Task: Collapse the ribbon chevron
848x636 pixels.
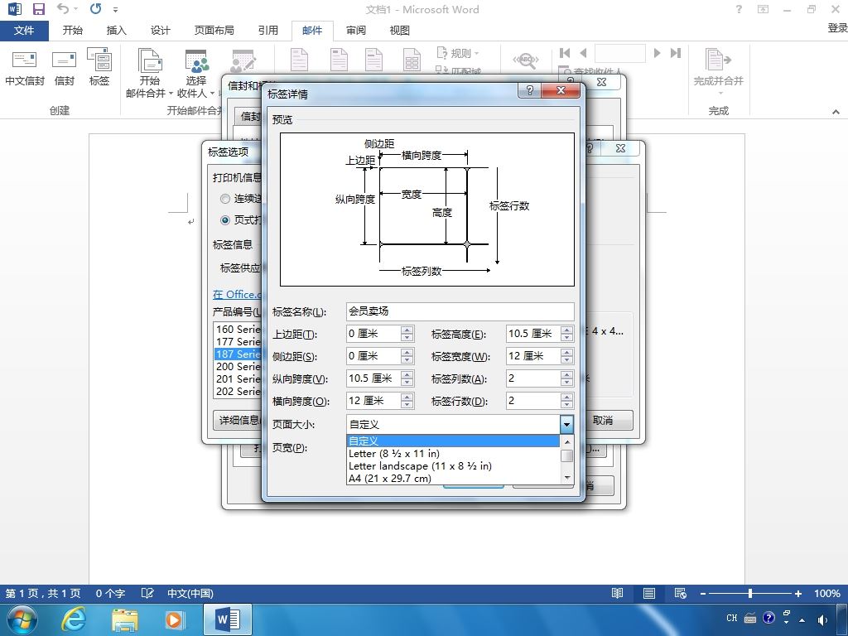Action: [x=836, y=112]
